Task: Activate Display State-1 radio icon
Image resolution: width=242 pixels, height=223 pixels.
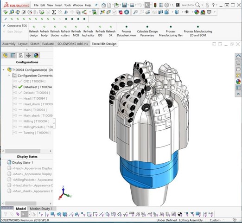Action: coord(9,162)
